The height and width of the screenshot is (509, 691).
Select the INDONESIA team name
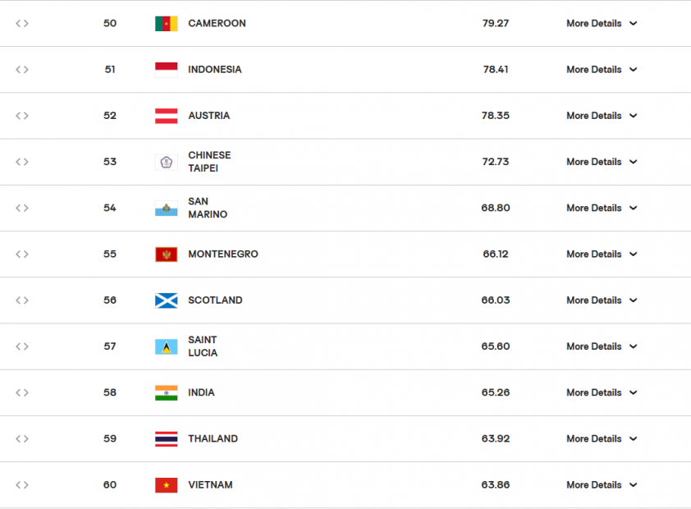point(214,70)
